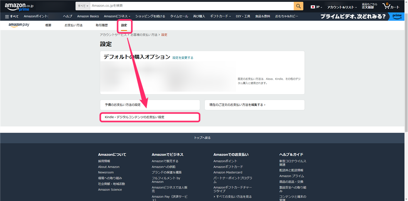The height and width of the screenshot is (201, 408).
Task: Open the Amazon.co.jp prime logo
Action: click(19, 6)
